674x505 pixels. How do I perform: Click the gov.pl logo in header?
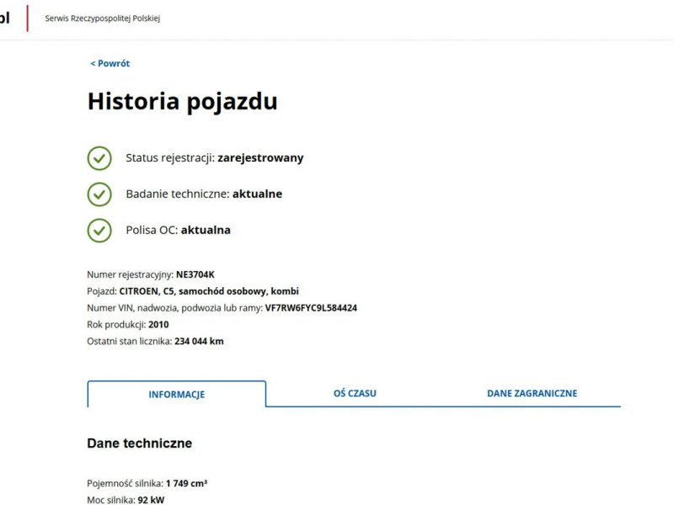(4, 18)
